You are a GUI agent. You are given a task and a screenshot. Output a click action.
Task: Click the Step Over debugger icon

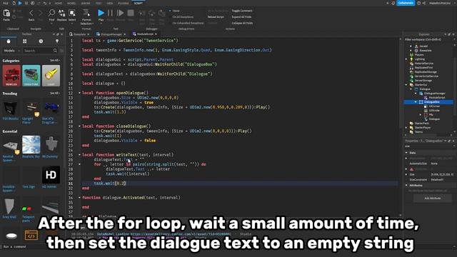click(x=152, y=14)
